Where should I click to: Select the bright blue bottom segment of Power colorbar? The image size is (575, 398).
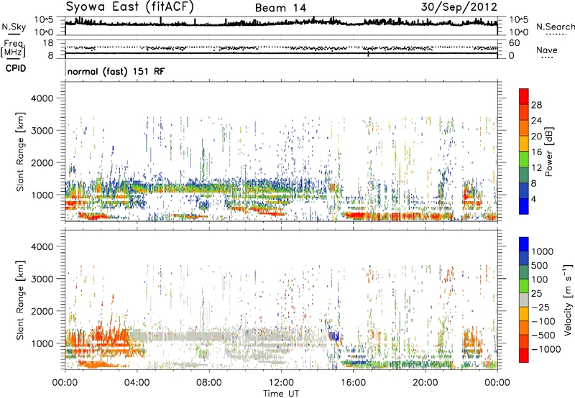click(x=524, y=207)
